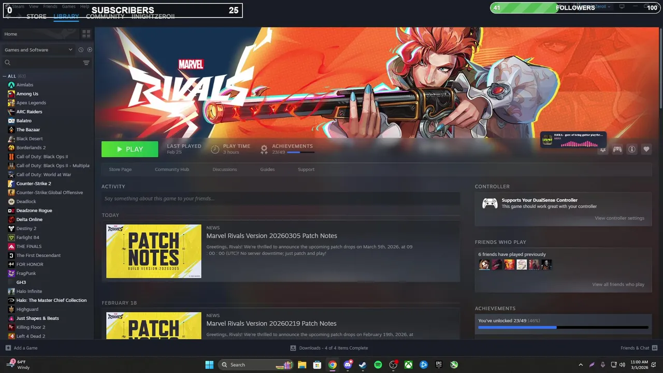Image resolution: width=663 pixels, height=373 pixels.
Task: Click achievements progress bar beside PLAY
Action: pos(300,152)
